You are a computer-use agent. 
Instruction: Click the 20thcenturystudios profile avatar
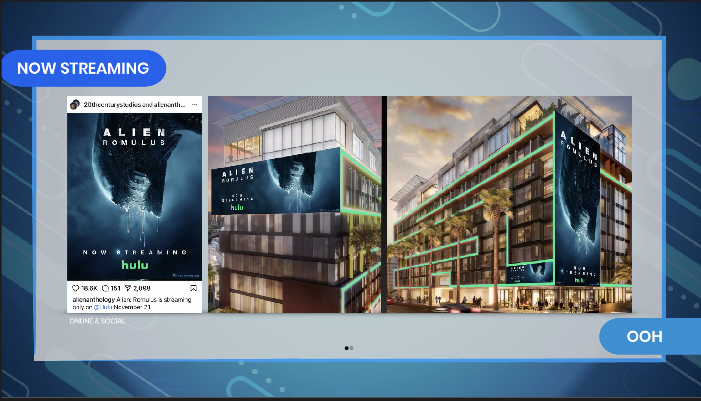coord(75,104)
